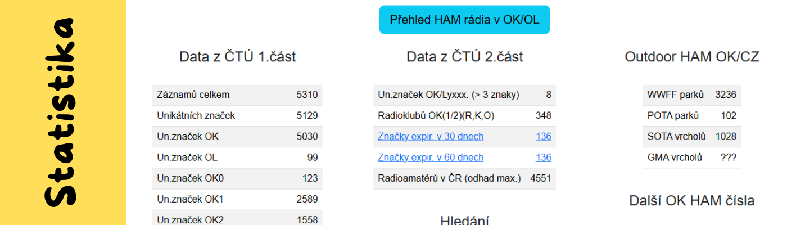Select the Un.značek OK1 row
This screenshot has height=225, width=787.
[x=237, y=199]
